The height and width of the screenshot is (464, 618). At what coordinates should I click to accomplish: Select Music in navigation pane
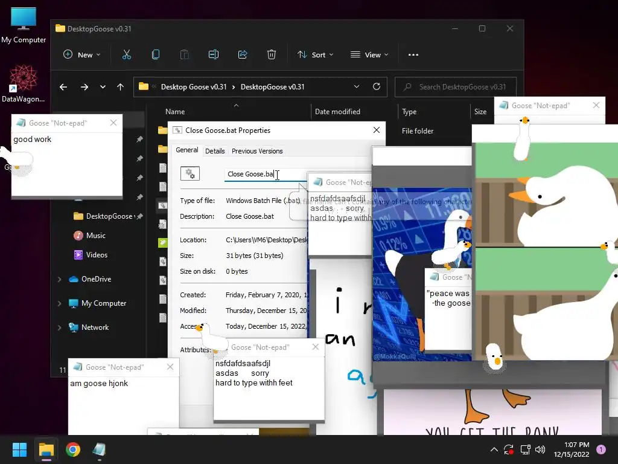89,236
